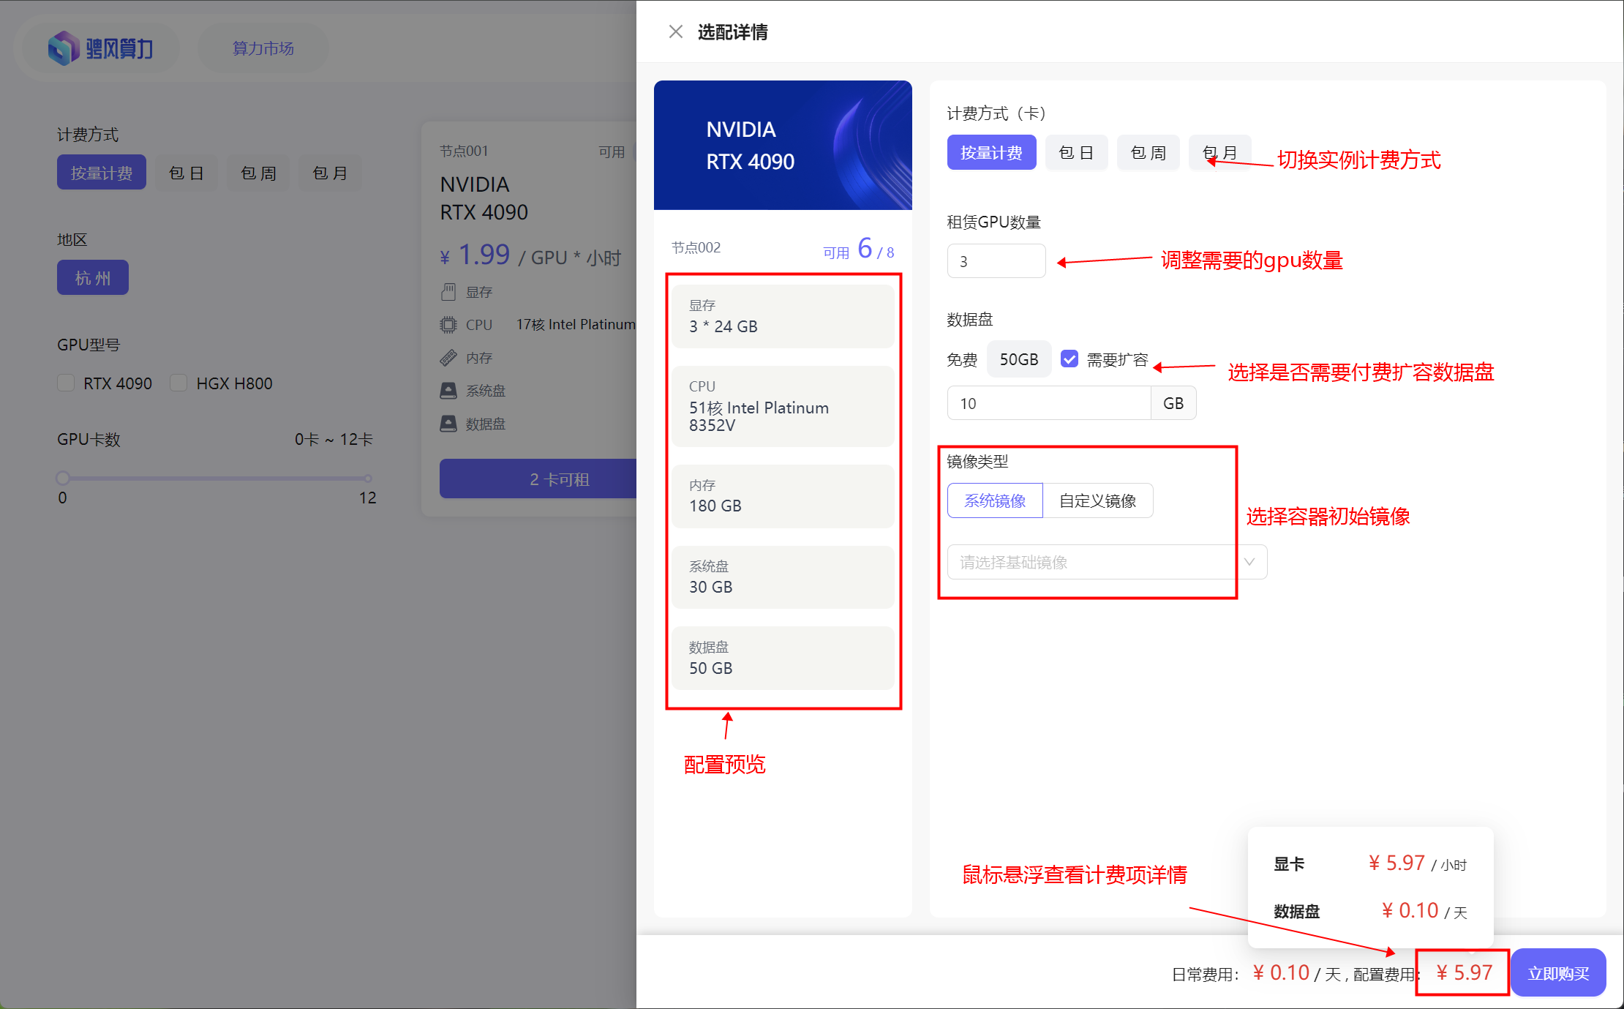The height and width of the screenshot is (1009, 1624).
Task: Open the 算力市场 navigation item
Action: (x=263, y=48)
